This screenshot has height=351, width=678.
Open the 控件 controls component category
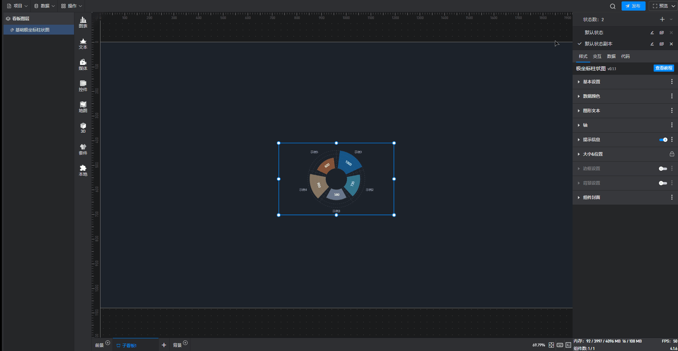[x=83, y=86]
